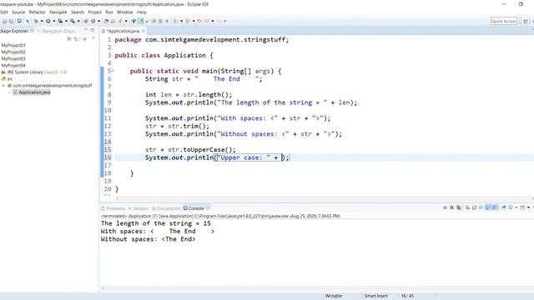Click the Quick Access search field
Image resolution: width=534 pixels, height=300 pixels.
(x=504, y=21)
